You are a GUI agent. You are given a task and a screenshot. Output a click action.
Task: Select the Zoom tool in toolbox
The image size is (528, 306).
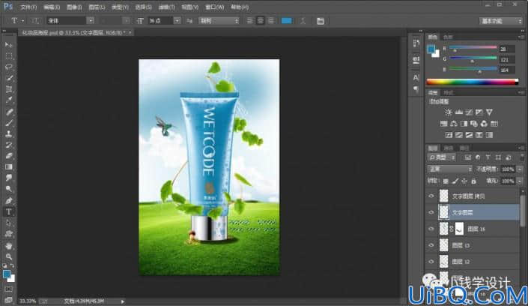pos(9,256)
